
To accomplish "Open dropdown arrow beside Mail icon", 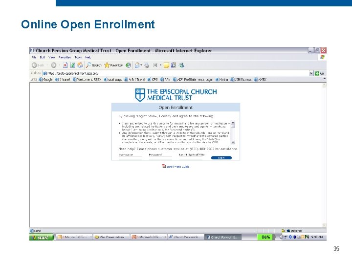I will [141, 65].
